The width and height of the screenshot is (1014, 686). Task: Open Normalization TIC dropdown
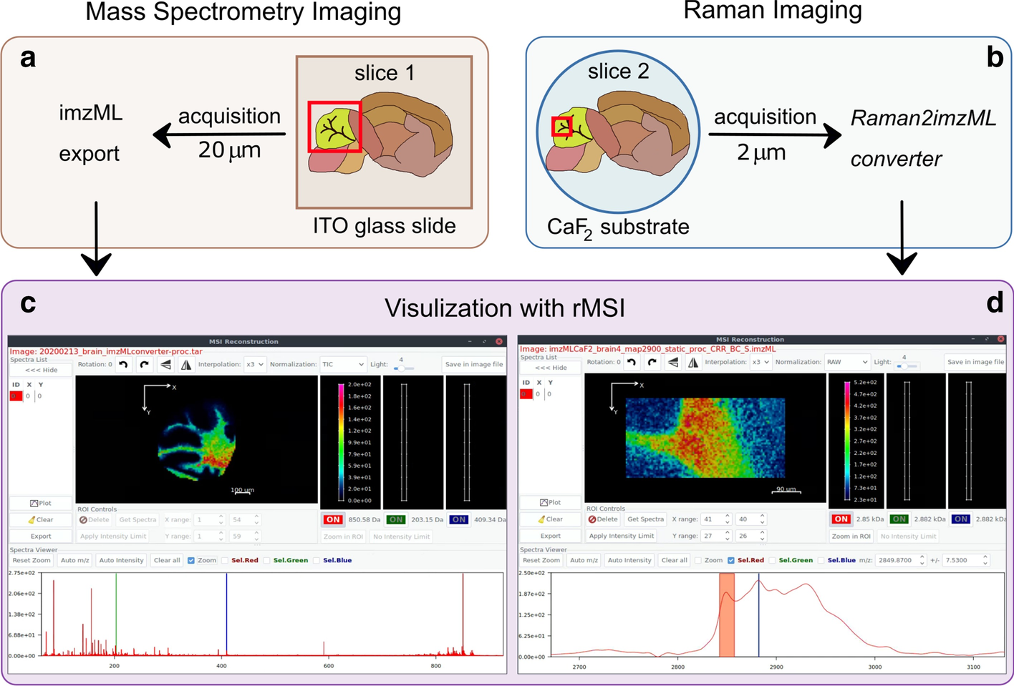[344, 364]
